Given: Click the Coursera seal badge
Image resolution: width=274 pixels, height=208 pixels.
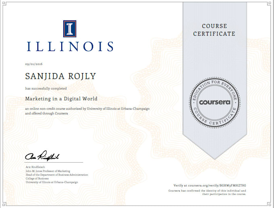Looking at the screenshot, I should 215,103.
